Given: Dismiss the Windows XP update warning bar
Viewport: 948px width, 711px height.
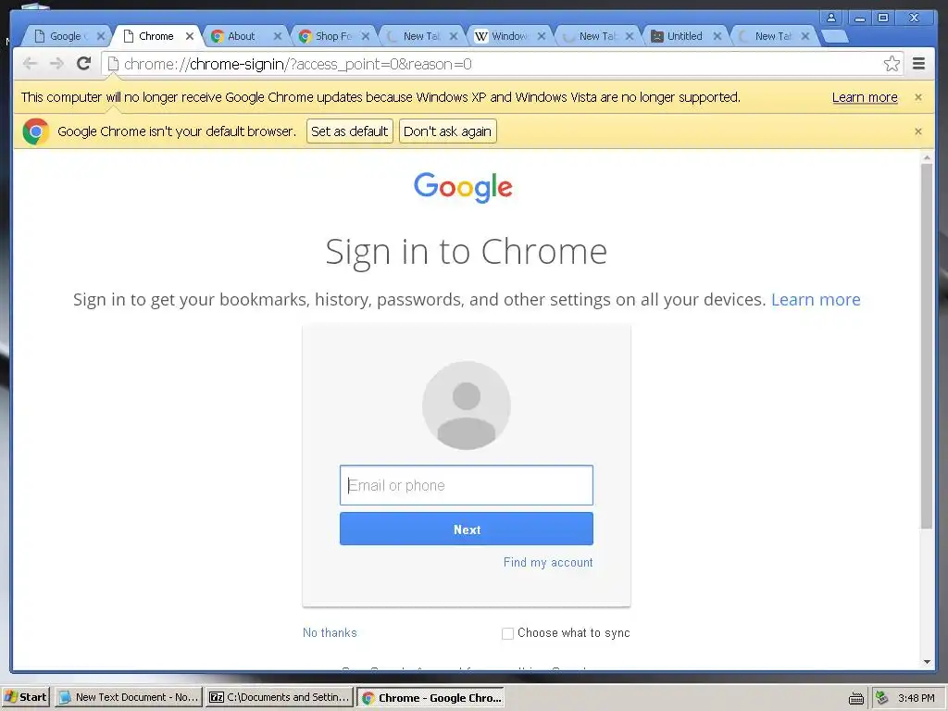Looking at the screenshot, I should point(917,97).
